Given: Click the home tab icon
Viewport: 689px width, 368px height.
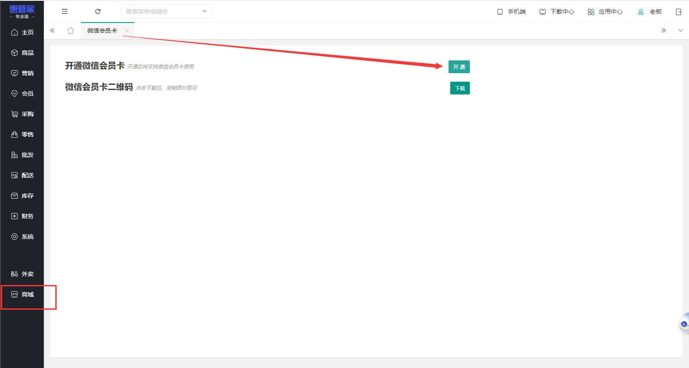Looking at the screenshot, I should 71,31.
